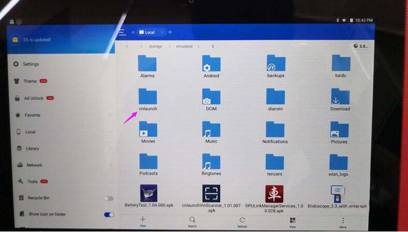Screen dimensions: 408x232
Task: Tap the New button in bottom toolbar
Action: (143, 222)
